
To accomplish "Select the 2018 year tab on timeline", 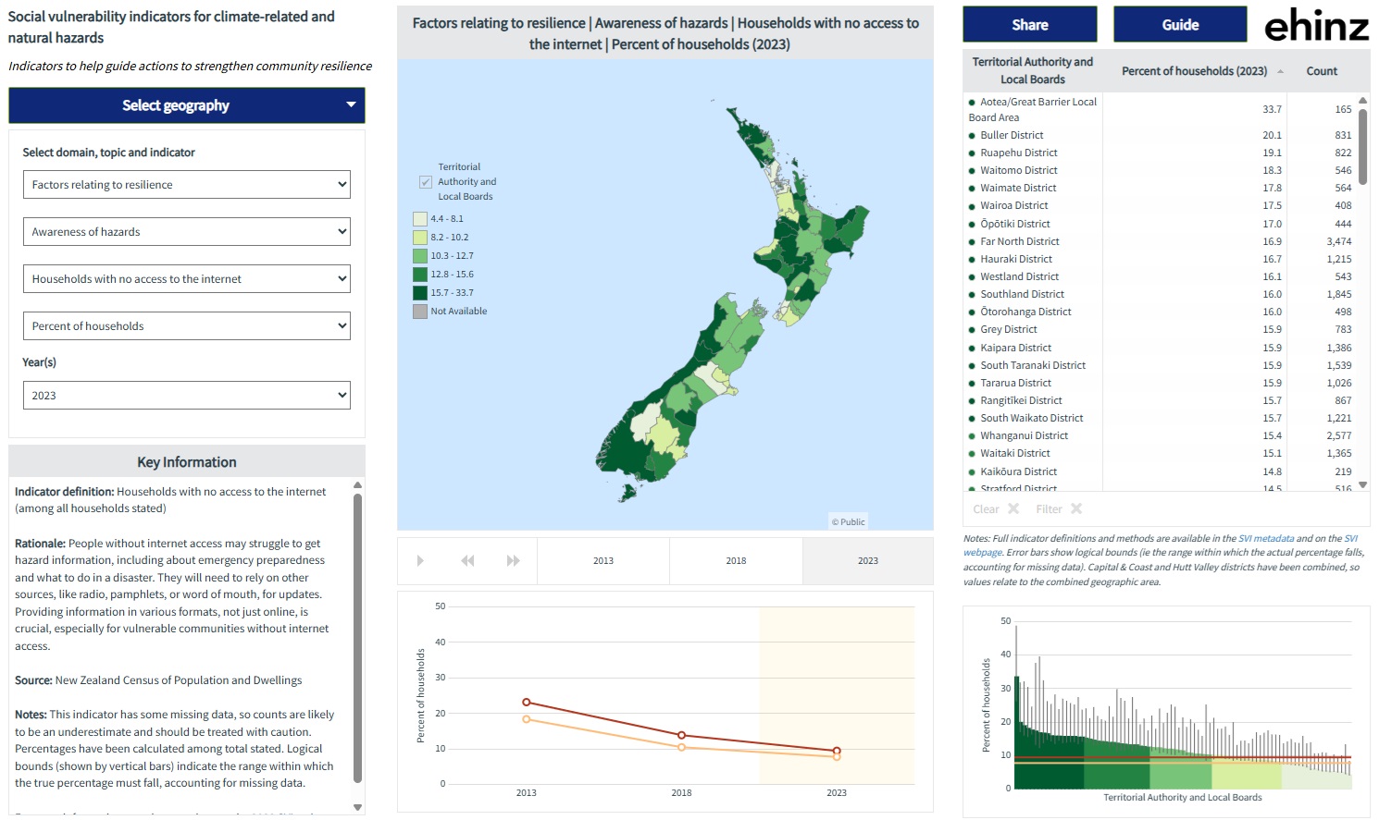I will pyautogui.click(x=736, y=561).
